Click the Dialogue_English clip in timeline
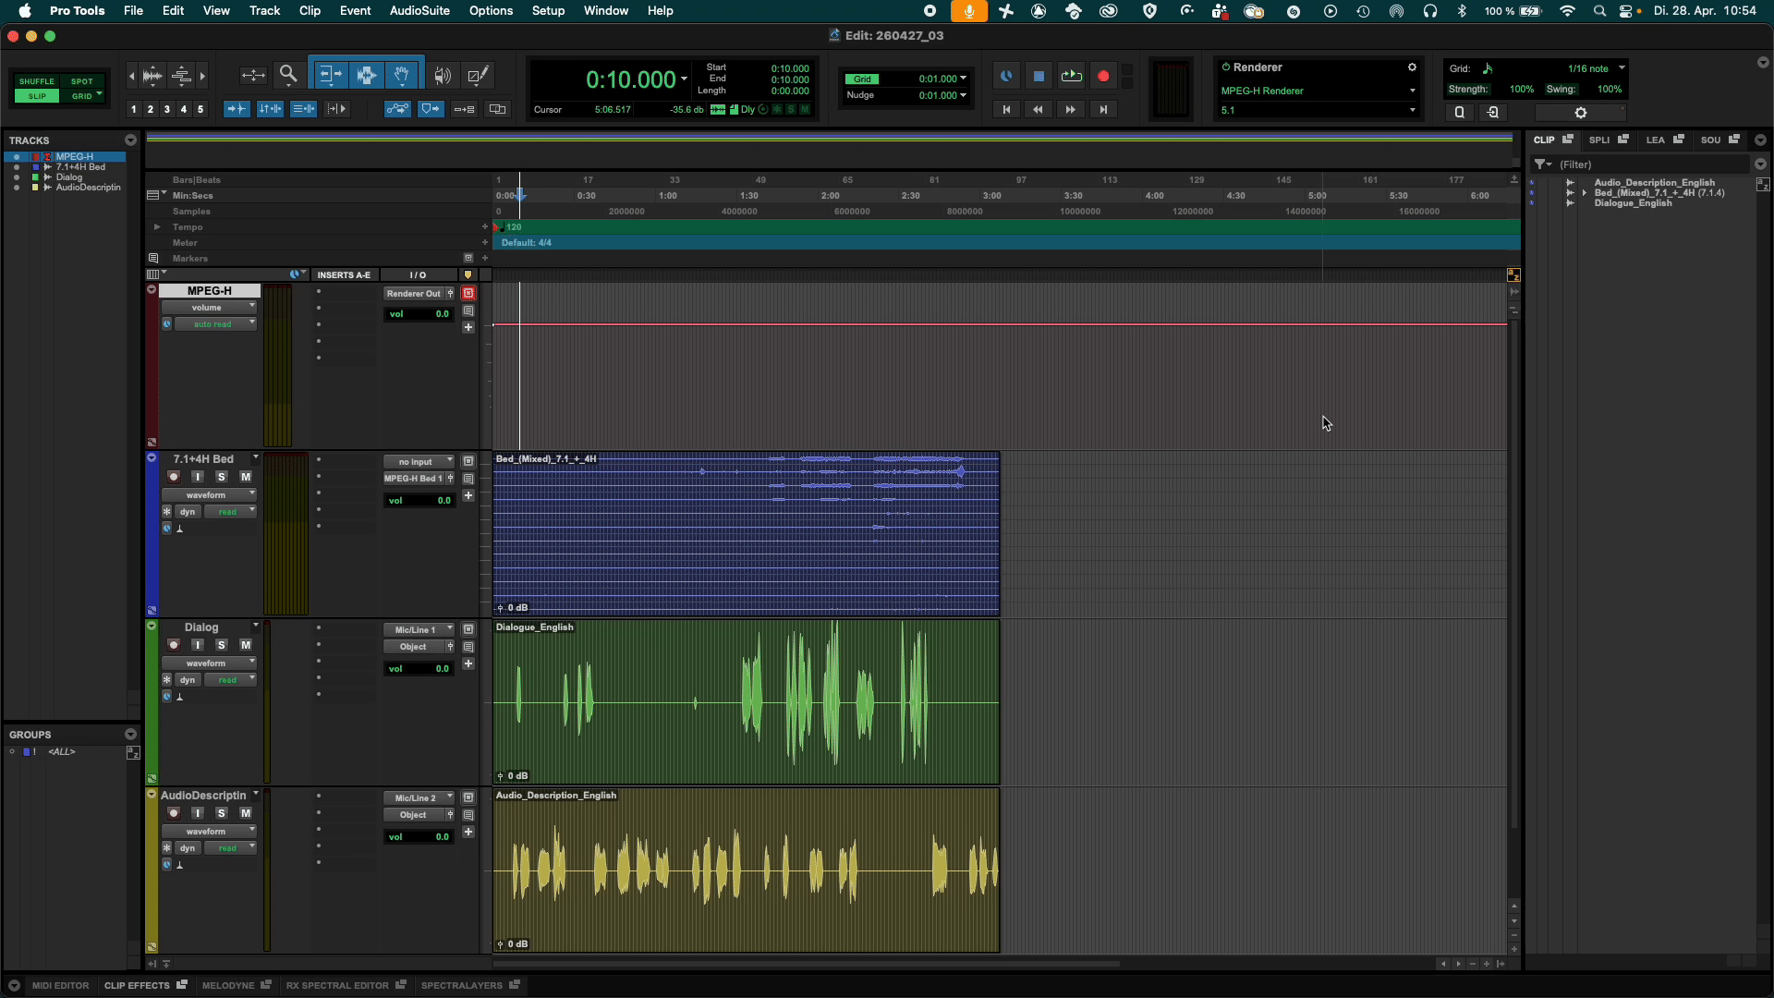This screenshot has height=998, width=1774. (747, 702)
